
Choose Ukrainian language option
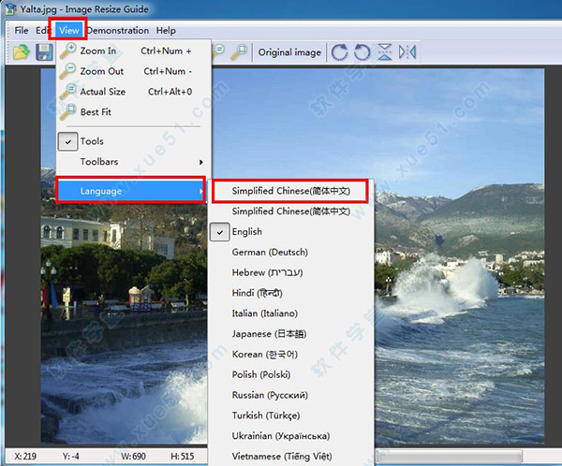291,436
